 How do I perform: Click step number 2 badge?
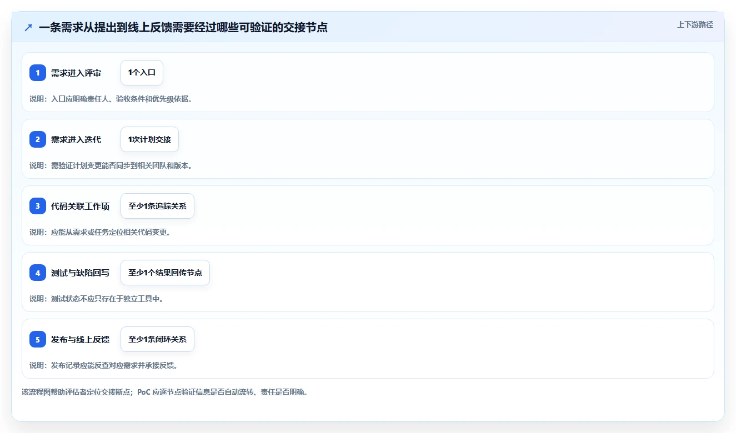coord(38,139)
